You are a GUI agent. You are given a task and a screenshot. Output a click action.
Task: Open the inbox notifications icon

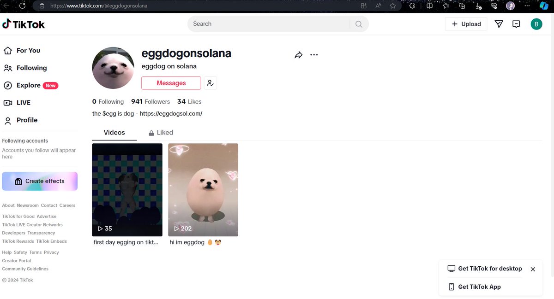[516, 24]
